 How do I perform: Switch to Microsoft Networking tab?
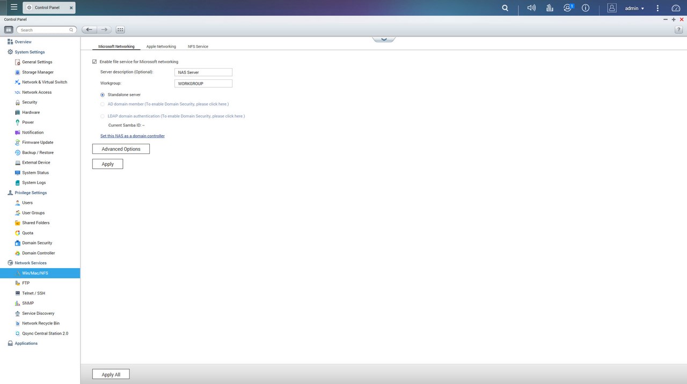pos(116,47)
